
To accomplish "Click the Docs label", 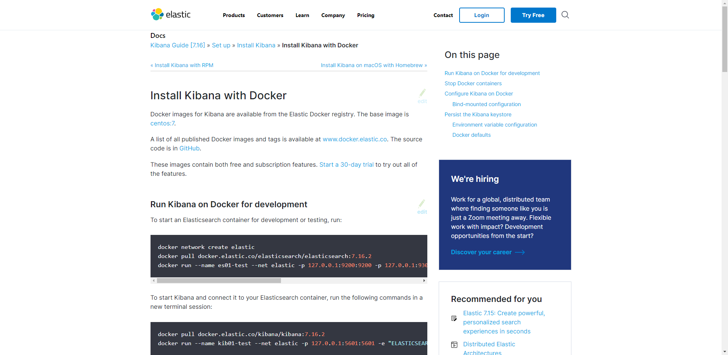I will coord(158,36).
